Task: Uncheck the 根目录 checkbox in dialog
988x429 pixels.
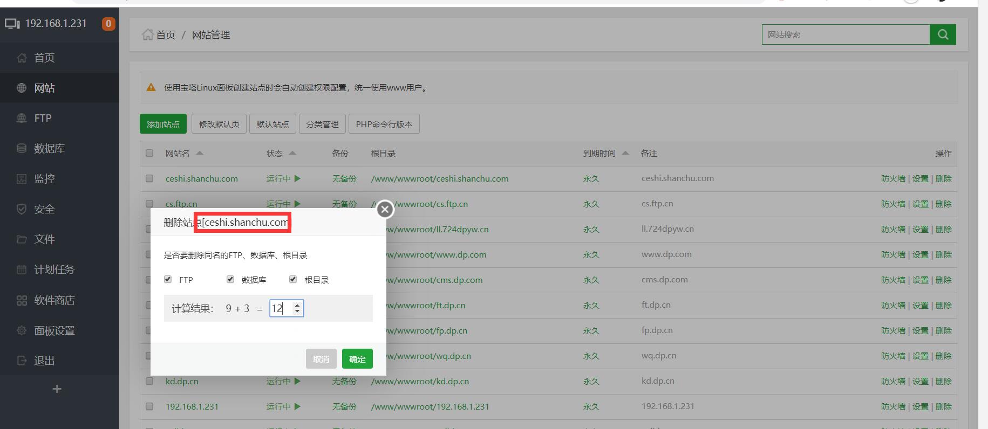Action: pos(293,279)
